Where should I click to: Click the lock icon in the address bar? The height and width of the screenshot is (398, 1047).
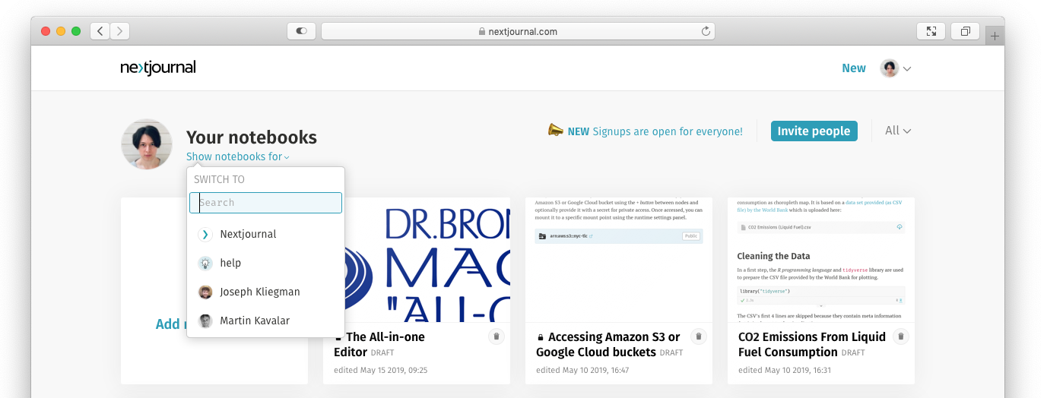[x=482, y=32]
